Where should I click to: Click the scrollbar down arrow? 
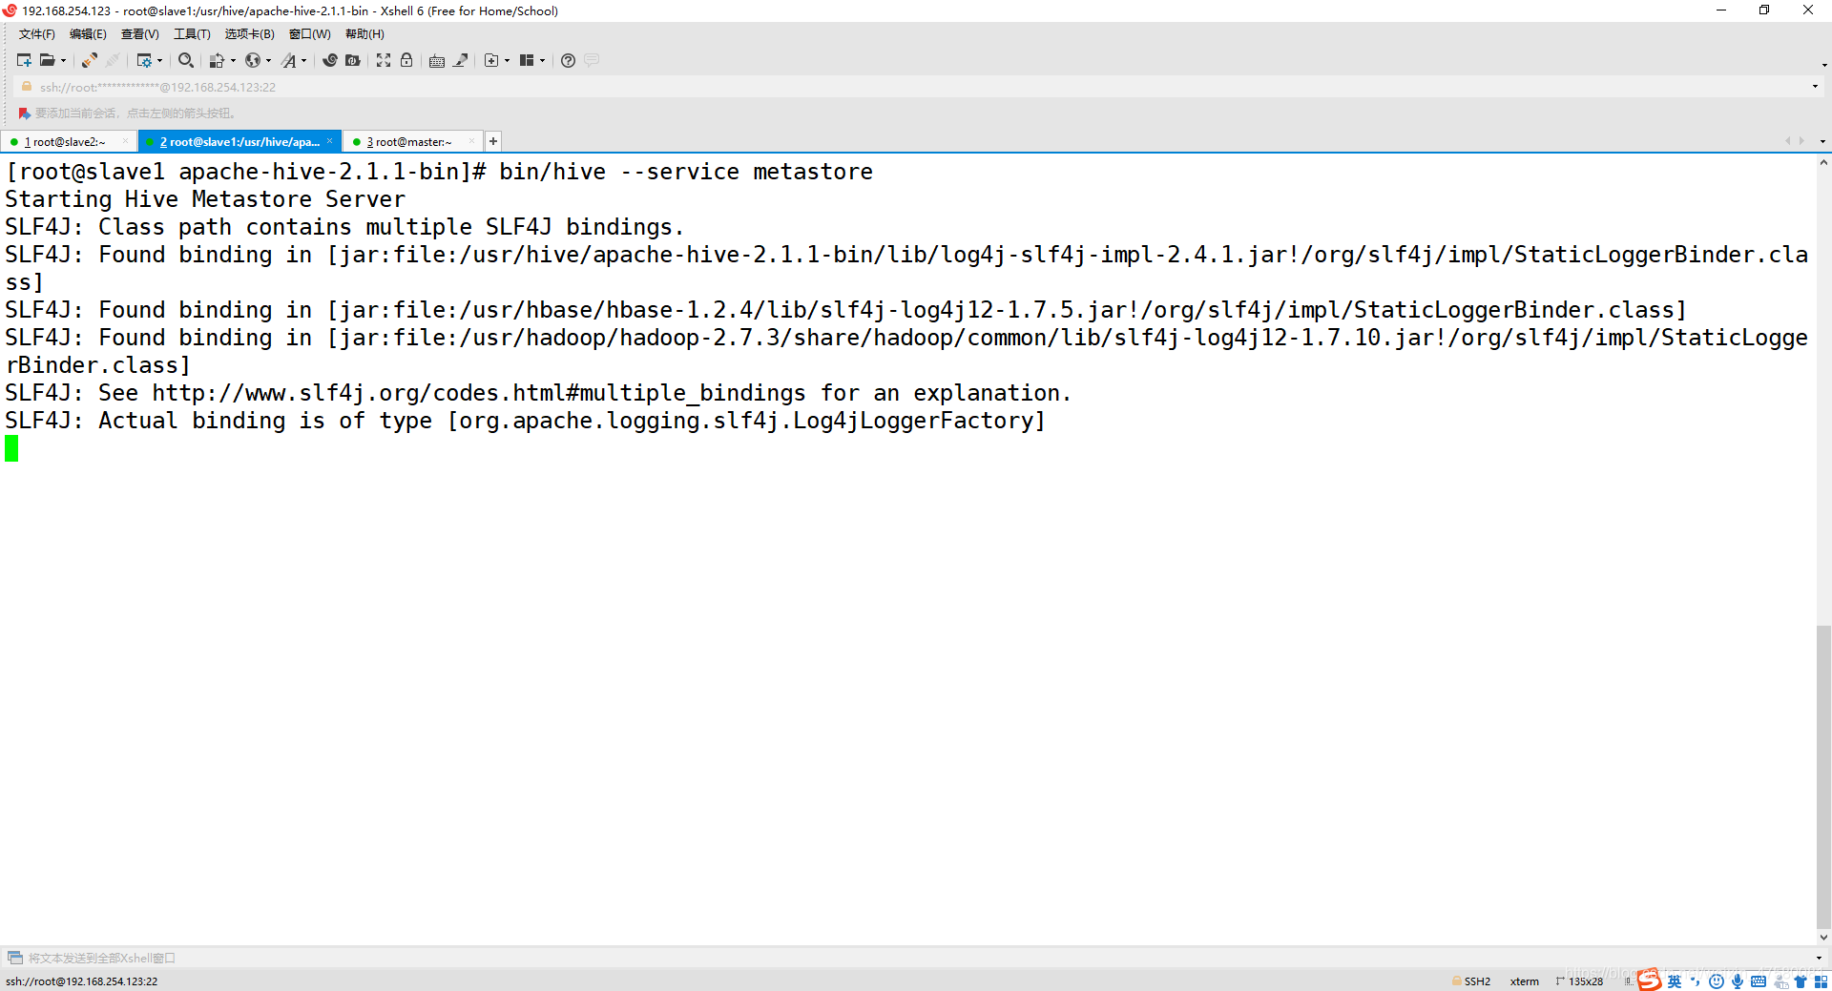click(x=1823, y=938)
